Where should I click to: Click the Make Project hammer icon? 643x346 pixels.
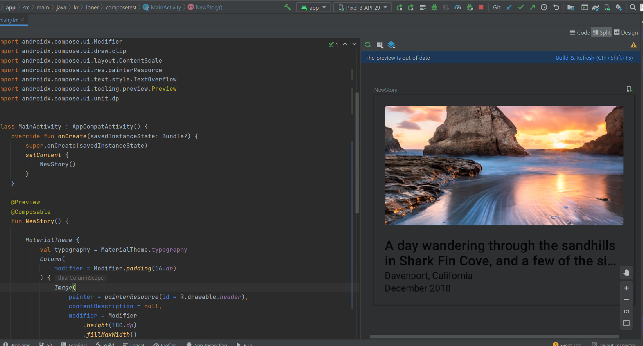287,7
